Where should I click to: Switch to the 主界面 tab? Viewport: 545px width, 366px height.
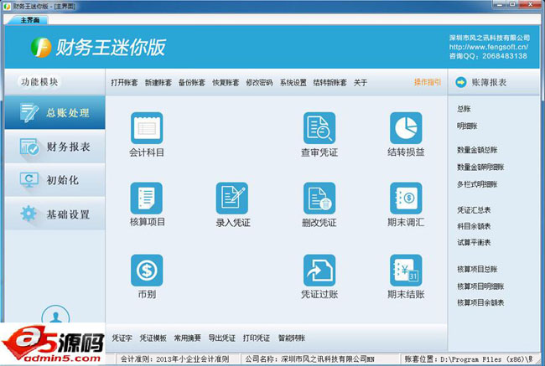pos(29,20)
